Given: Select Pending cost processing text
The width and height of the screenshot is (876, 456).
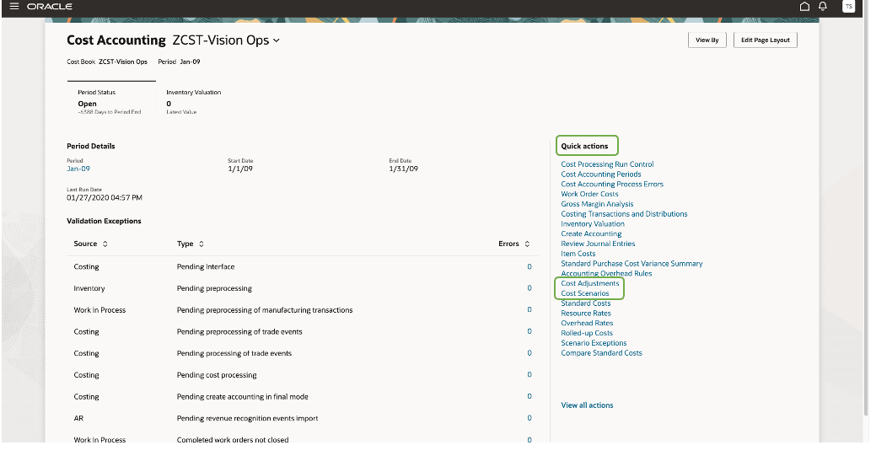Looking at the screenshot, I should pos(217,375).
